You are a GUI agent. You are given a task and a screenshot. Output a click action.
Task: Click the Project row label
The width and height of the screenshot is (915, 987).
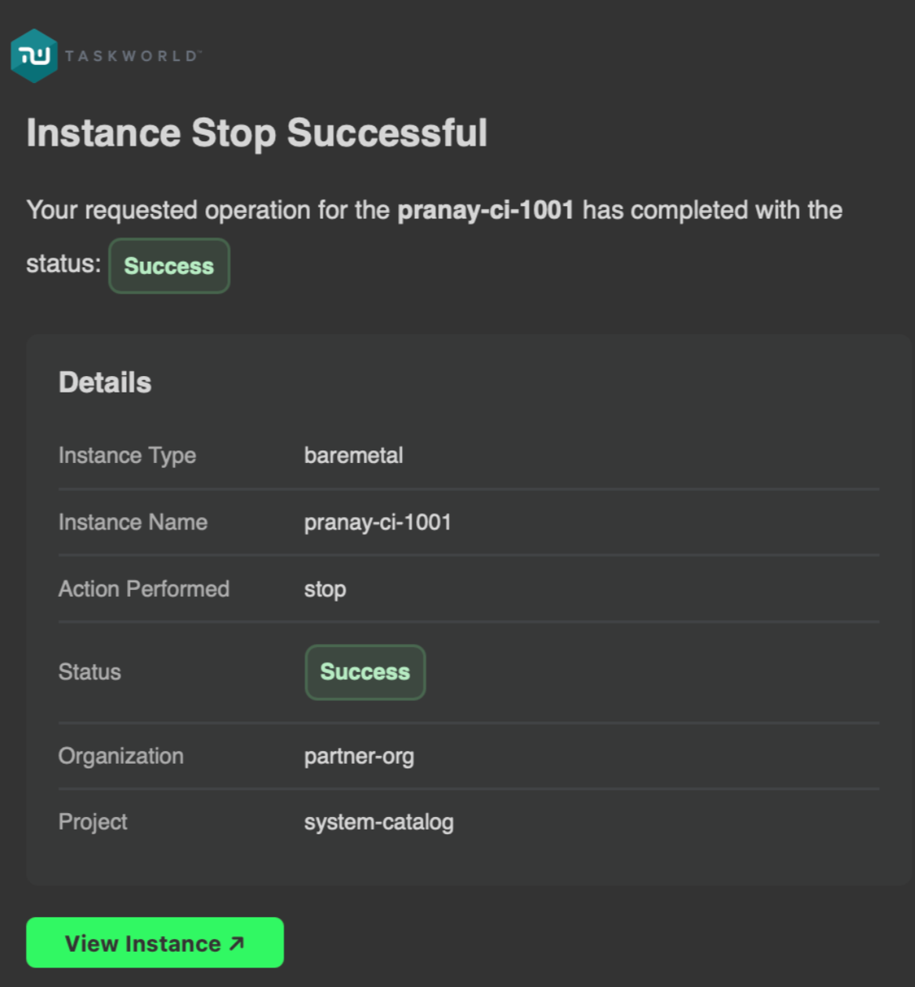pyautogui.click(x=92, y=822)
